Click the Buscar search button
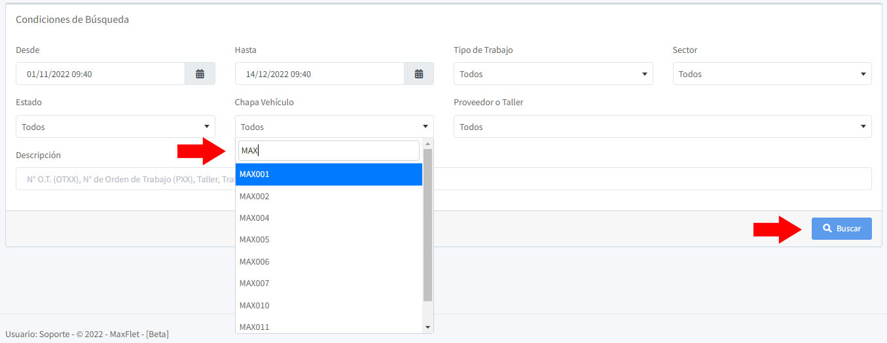The height and width of the screenshot is (343, 887). tap(841, 229)
